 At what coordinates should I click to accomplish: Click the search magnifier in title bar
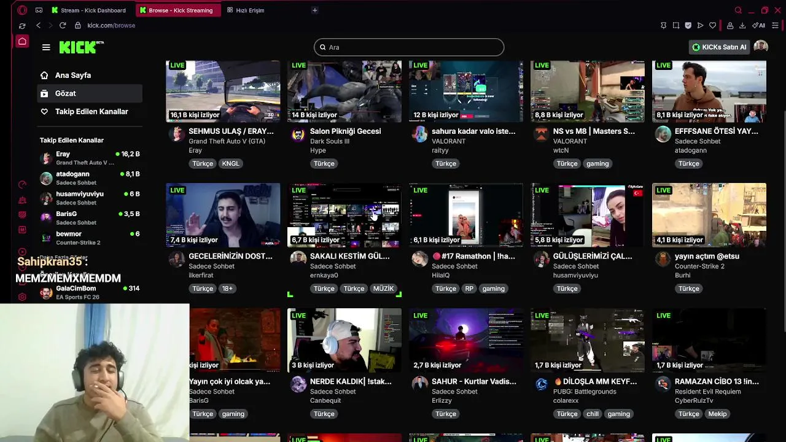(738, 10)
